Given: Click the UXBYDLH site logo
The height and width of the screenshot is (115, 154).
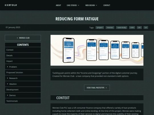Looking at the screenshot, I should coord(11,5).
